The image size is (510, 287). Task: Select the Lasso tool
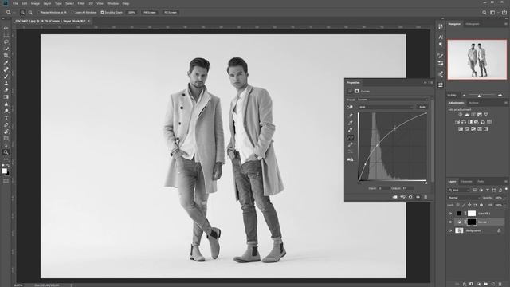pyautogui.click(x=6, y=41)
